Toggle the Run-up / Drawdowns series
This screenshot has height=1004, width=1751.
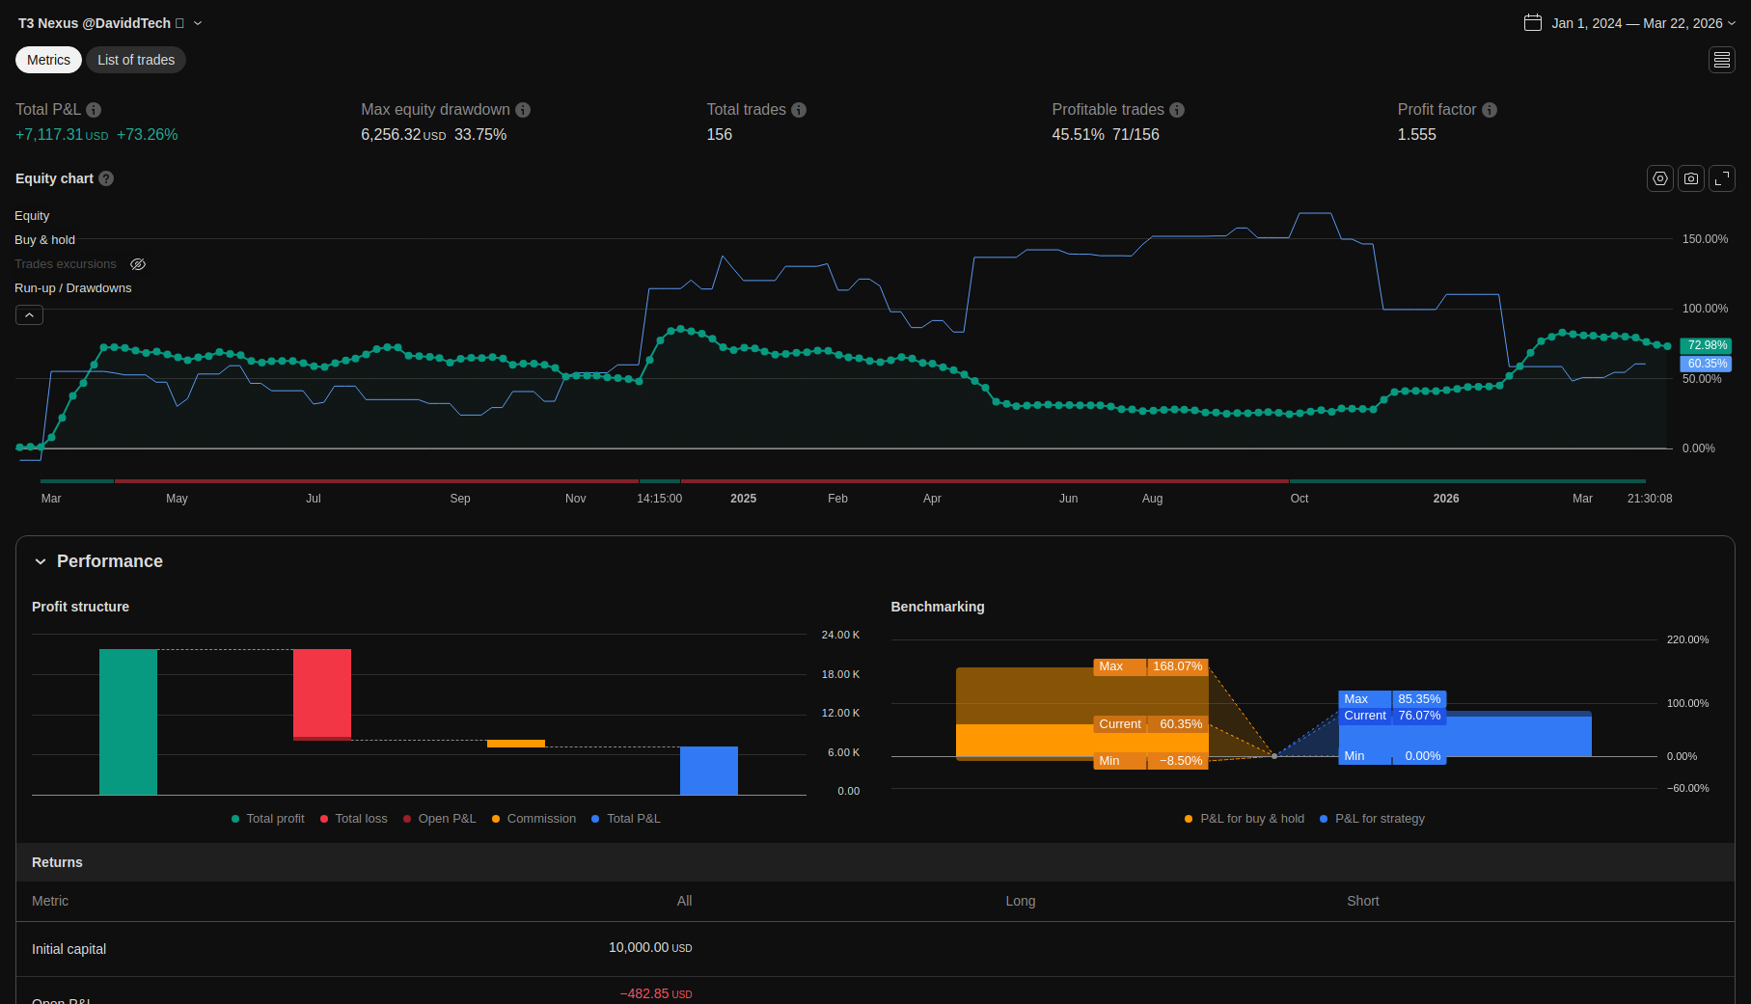72,288
